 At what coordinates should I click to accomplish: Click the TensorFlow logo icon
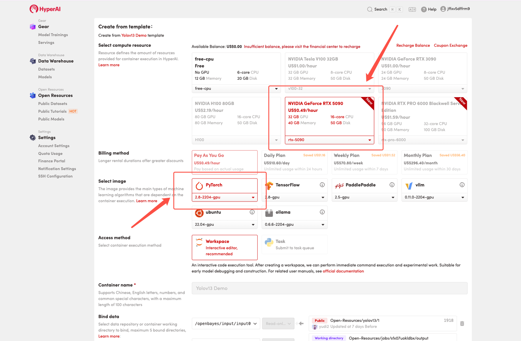pos(269,185)
